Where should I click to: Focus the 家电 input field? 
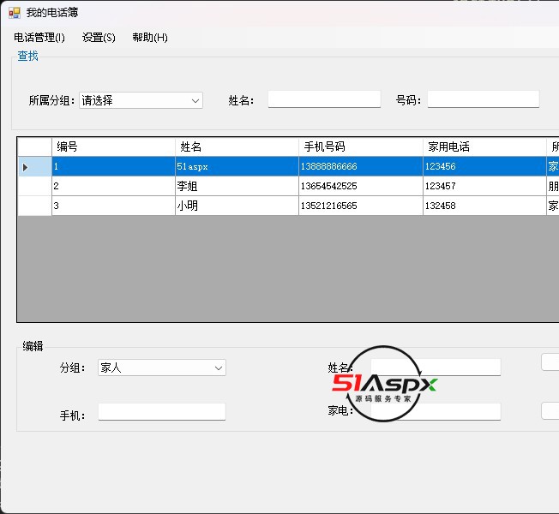[436, 412]
